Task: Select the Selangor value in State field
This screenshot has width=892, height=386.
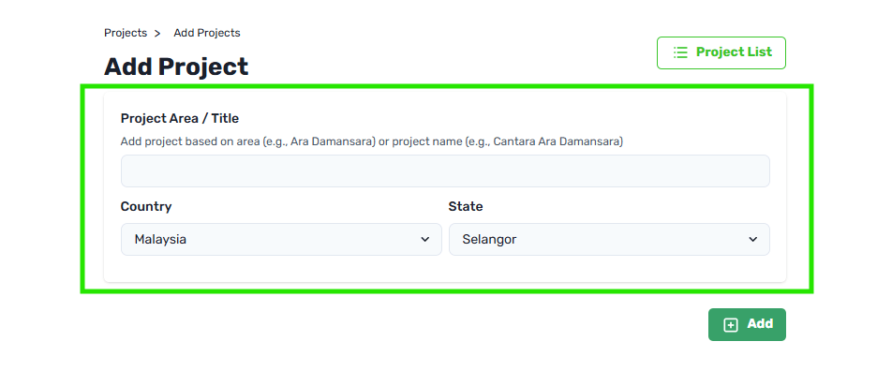Action: pyautogui.click(x=489, y=239)
